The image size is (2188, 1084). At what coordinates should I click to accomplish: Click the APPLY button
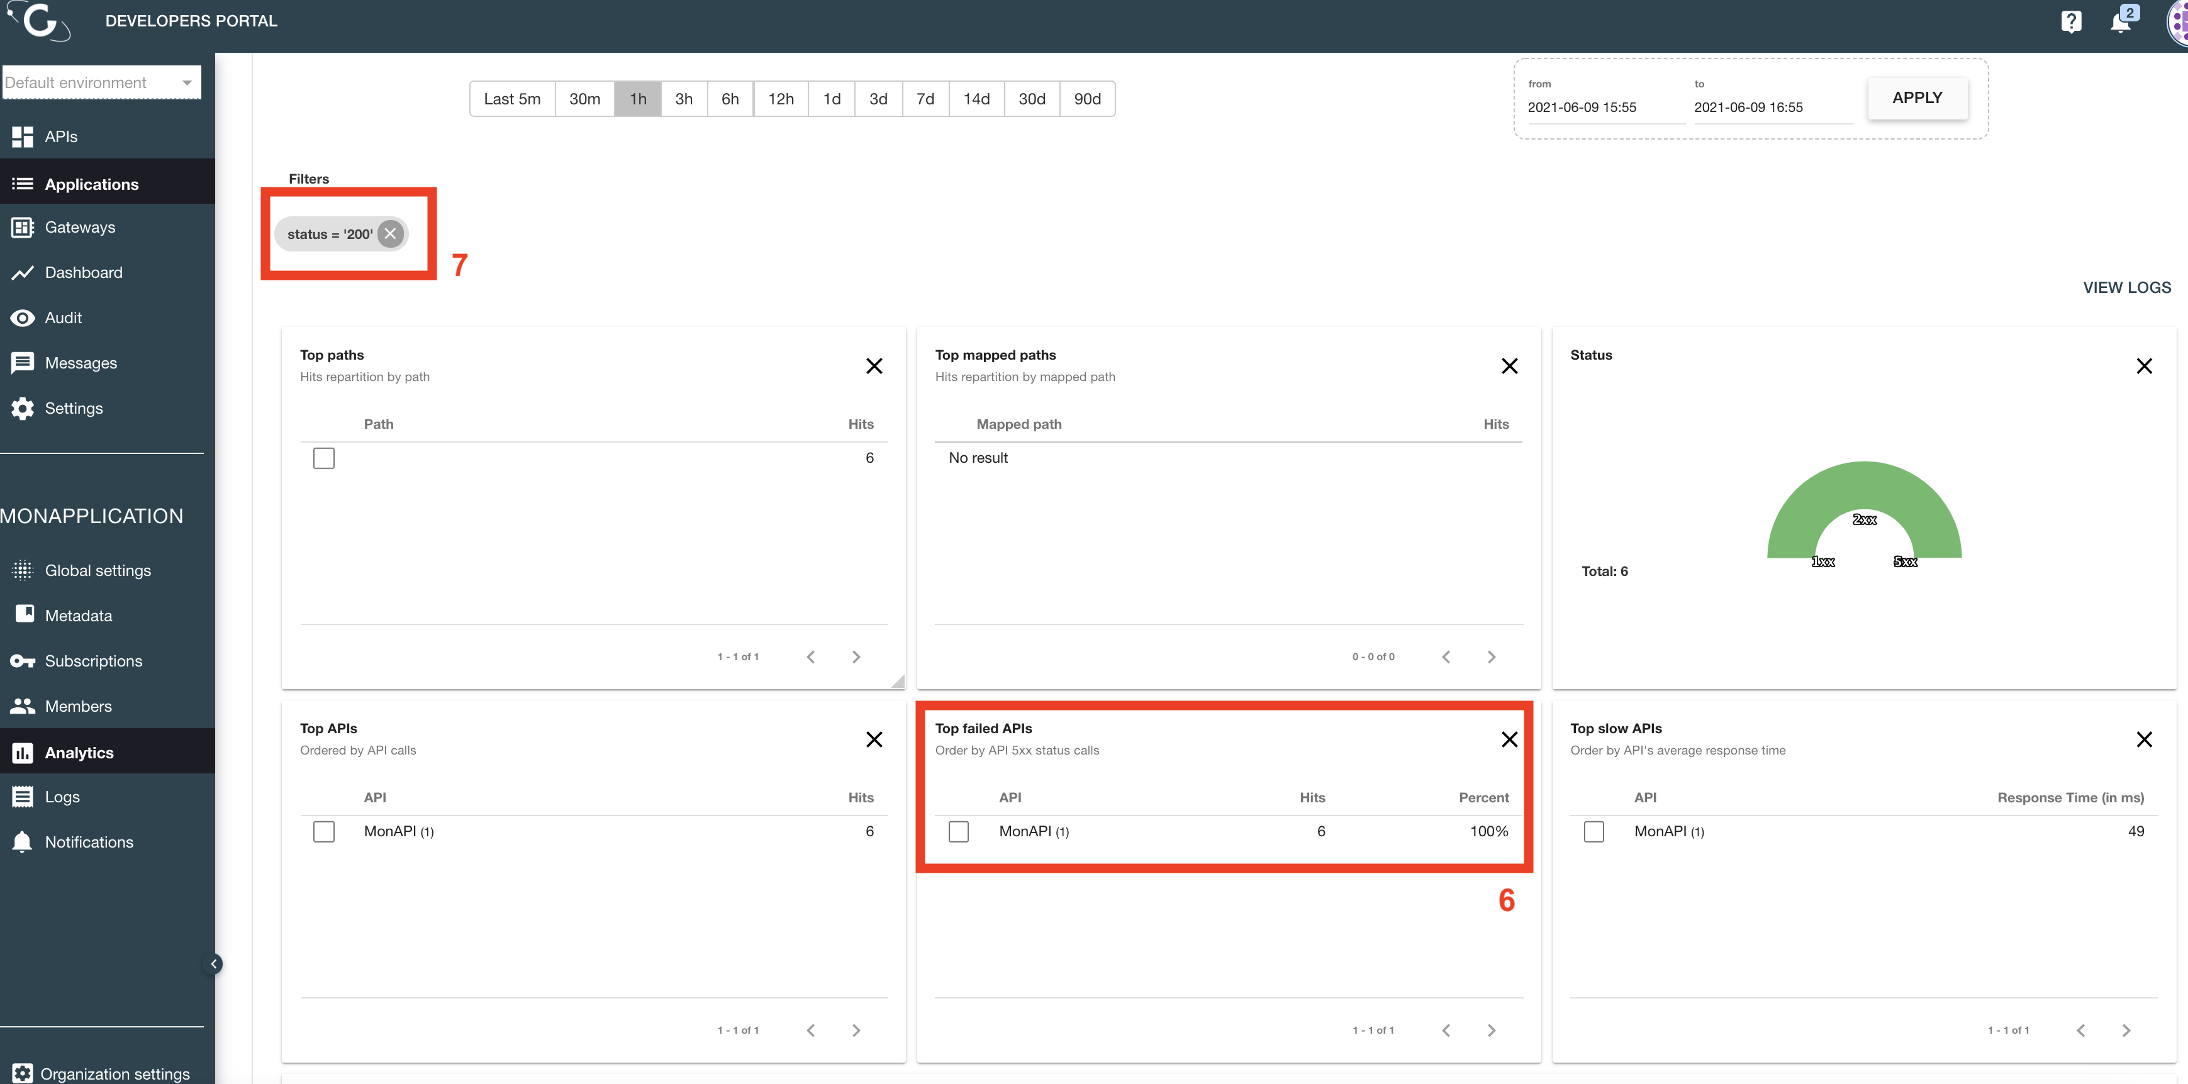[x=1917, y=97]
